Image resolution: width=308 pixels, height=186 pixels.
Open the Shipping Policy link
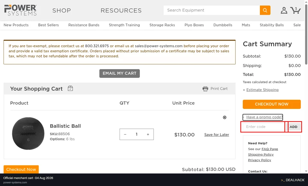click(x=261, y=155)
